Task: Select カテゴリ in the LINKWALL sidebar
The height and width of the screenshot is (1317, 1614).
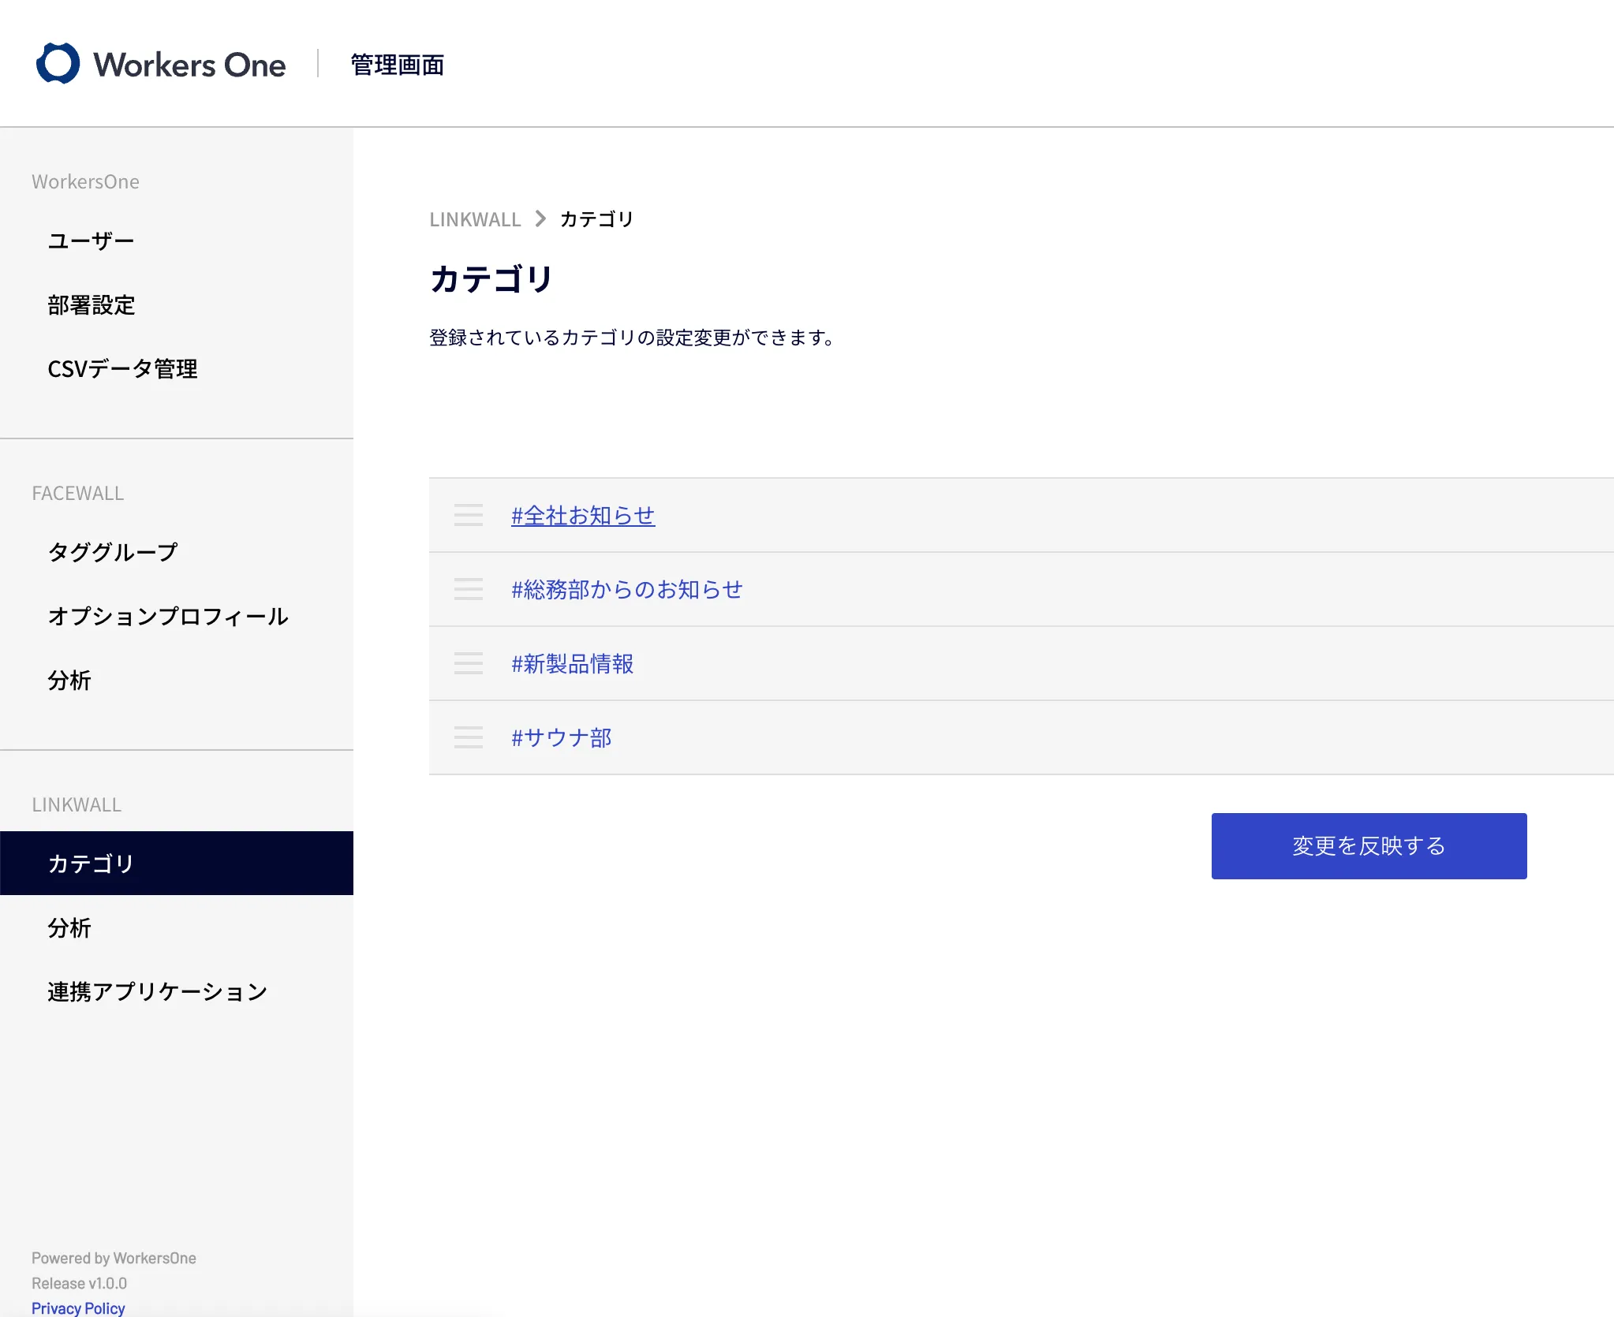Action: (177, 863)
